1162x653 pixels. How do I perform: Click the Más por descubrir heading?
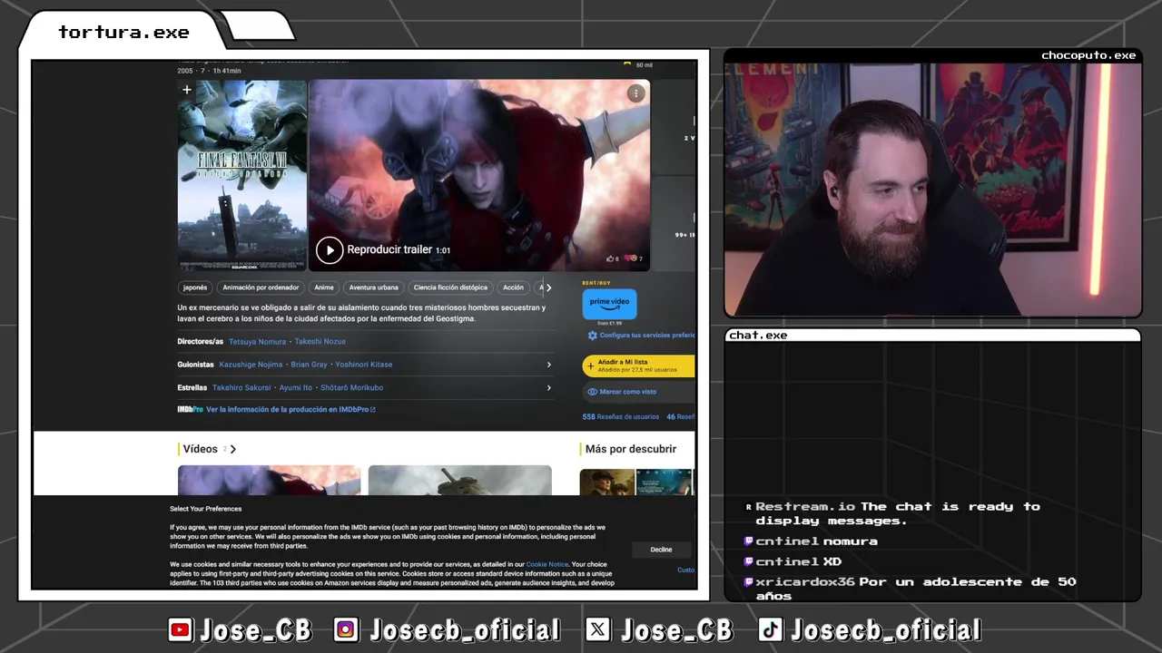click(x=631, y=449)
